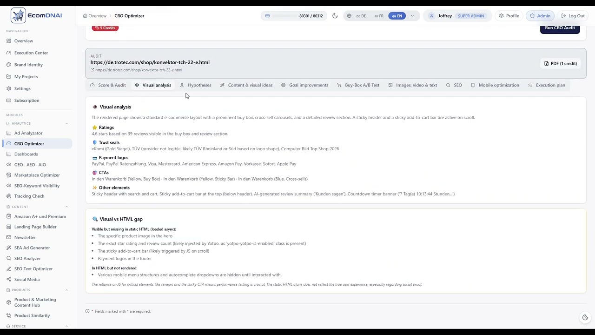Toggle dark mode moon icon
This screenshot has width=595, height=335.
point(335,16)
